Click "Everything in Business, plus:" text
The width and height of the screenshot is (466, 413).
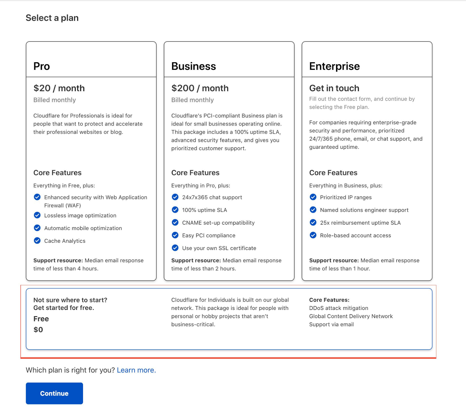[346, 186]
